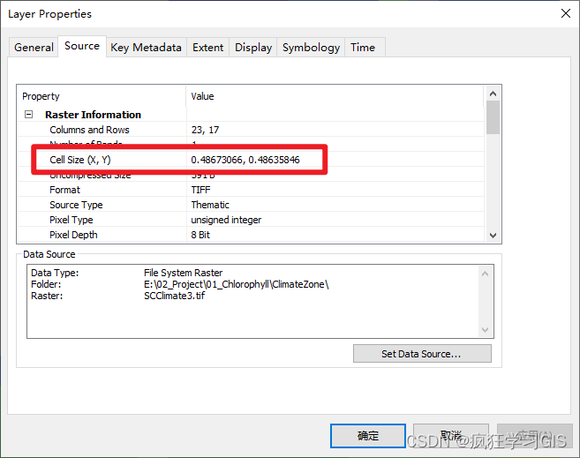Switch to the Display tab
Viewport: 580px width, 458px height.
253,48
